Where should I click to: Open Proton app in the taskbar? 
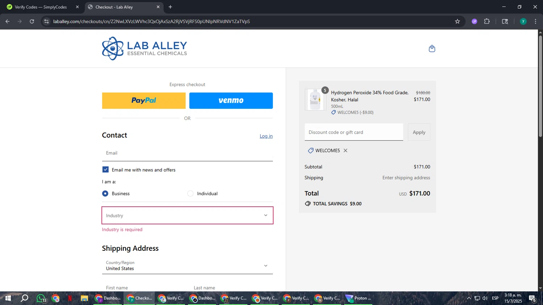point(358,298)
